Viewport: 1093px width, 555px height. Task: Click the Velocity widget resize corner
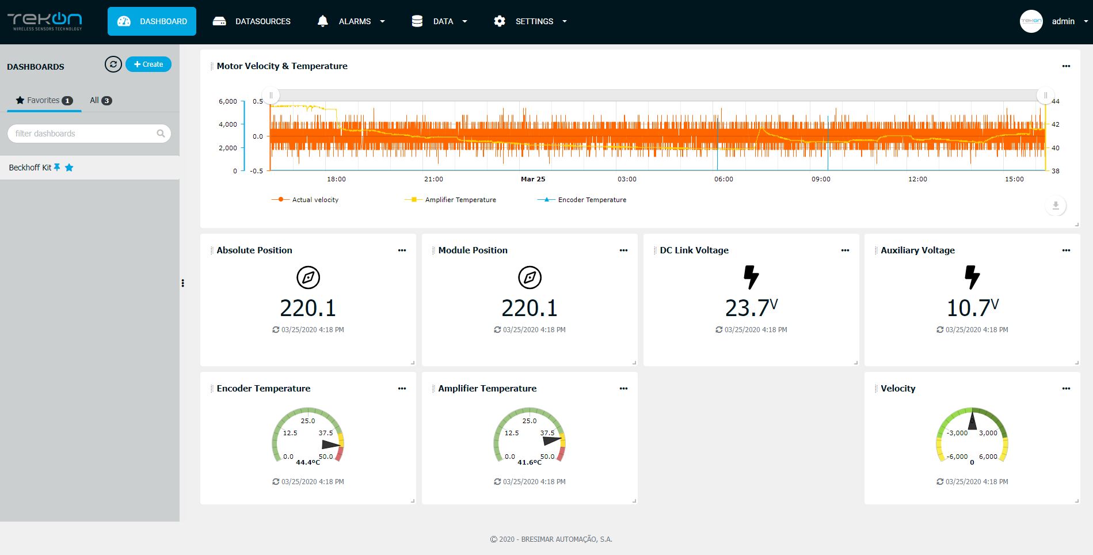click(x=1077, y=501)
